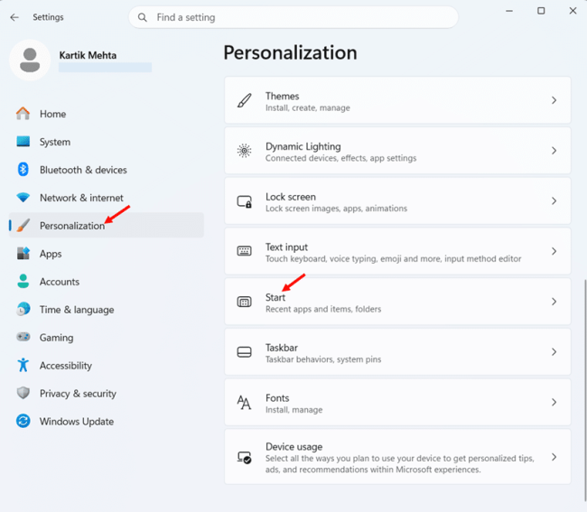The width and height of the screenshot is (587, 512).
Task: Open the Themes settings card
Action: tap(397, 100)
